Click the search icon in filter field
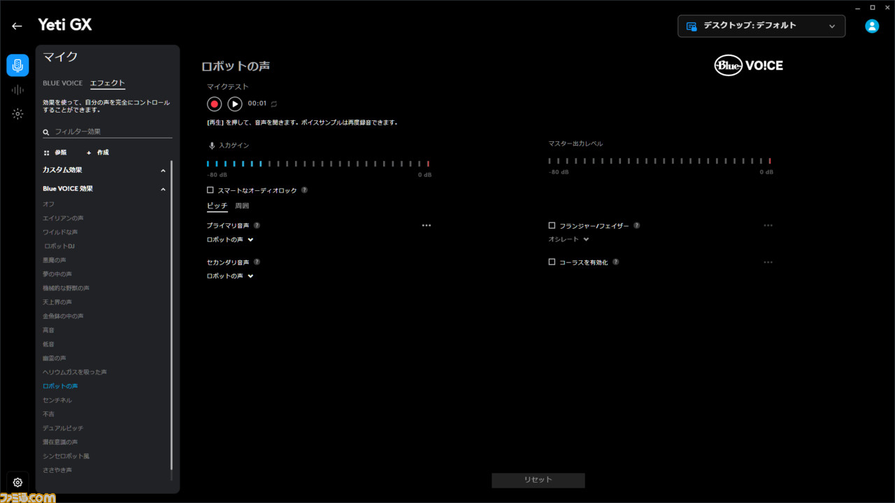The height and width of the screenshot is (503, 895). [x=46, y=132]
